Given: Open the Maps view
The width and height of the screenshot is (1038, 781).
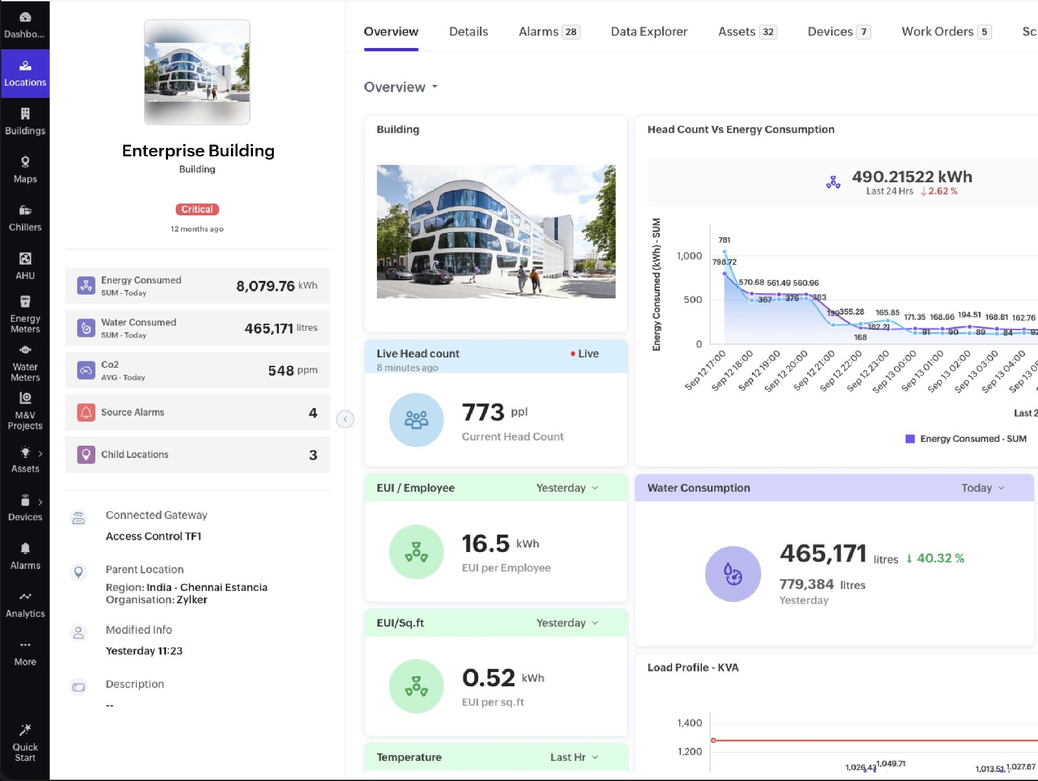Looking at the screenshot, I should click(x=25, y=170).
